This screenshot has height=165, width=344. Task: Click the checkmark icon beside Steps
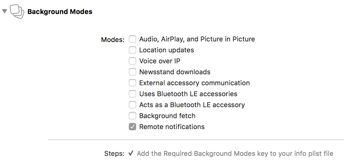pyautogui.click(x=131, y=153)
